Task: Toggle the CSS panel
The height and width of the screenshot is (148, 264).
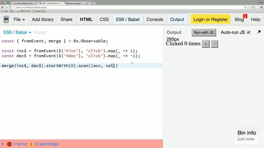Action: click(x=104, y=19)
